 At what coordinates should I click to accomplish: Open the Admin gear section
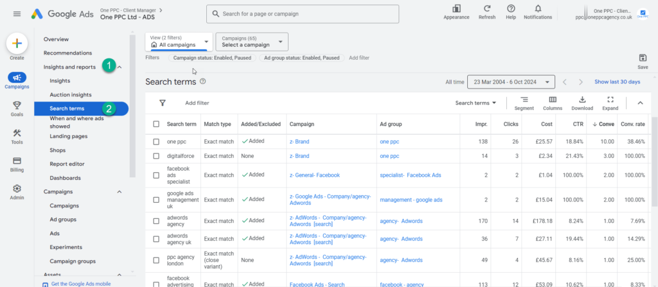pyautogui.click(x=17, y=188)
